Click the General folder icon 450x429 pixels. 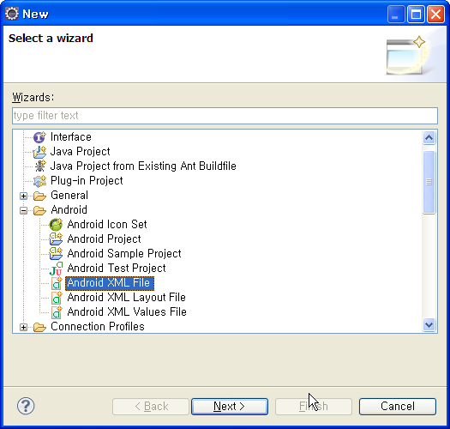[39, 196]
